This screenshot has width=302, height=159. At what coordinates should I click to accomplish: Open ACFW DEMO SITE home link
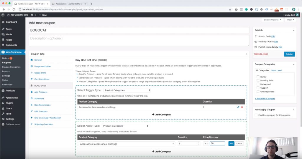[18, 15]
